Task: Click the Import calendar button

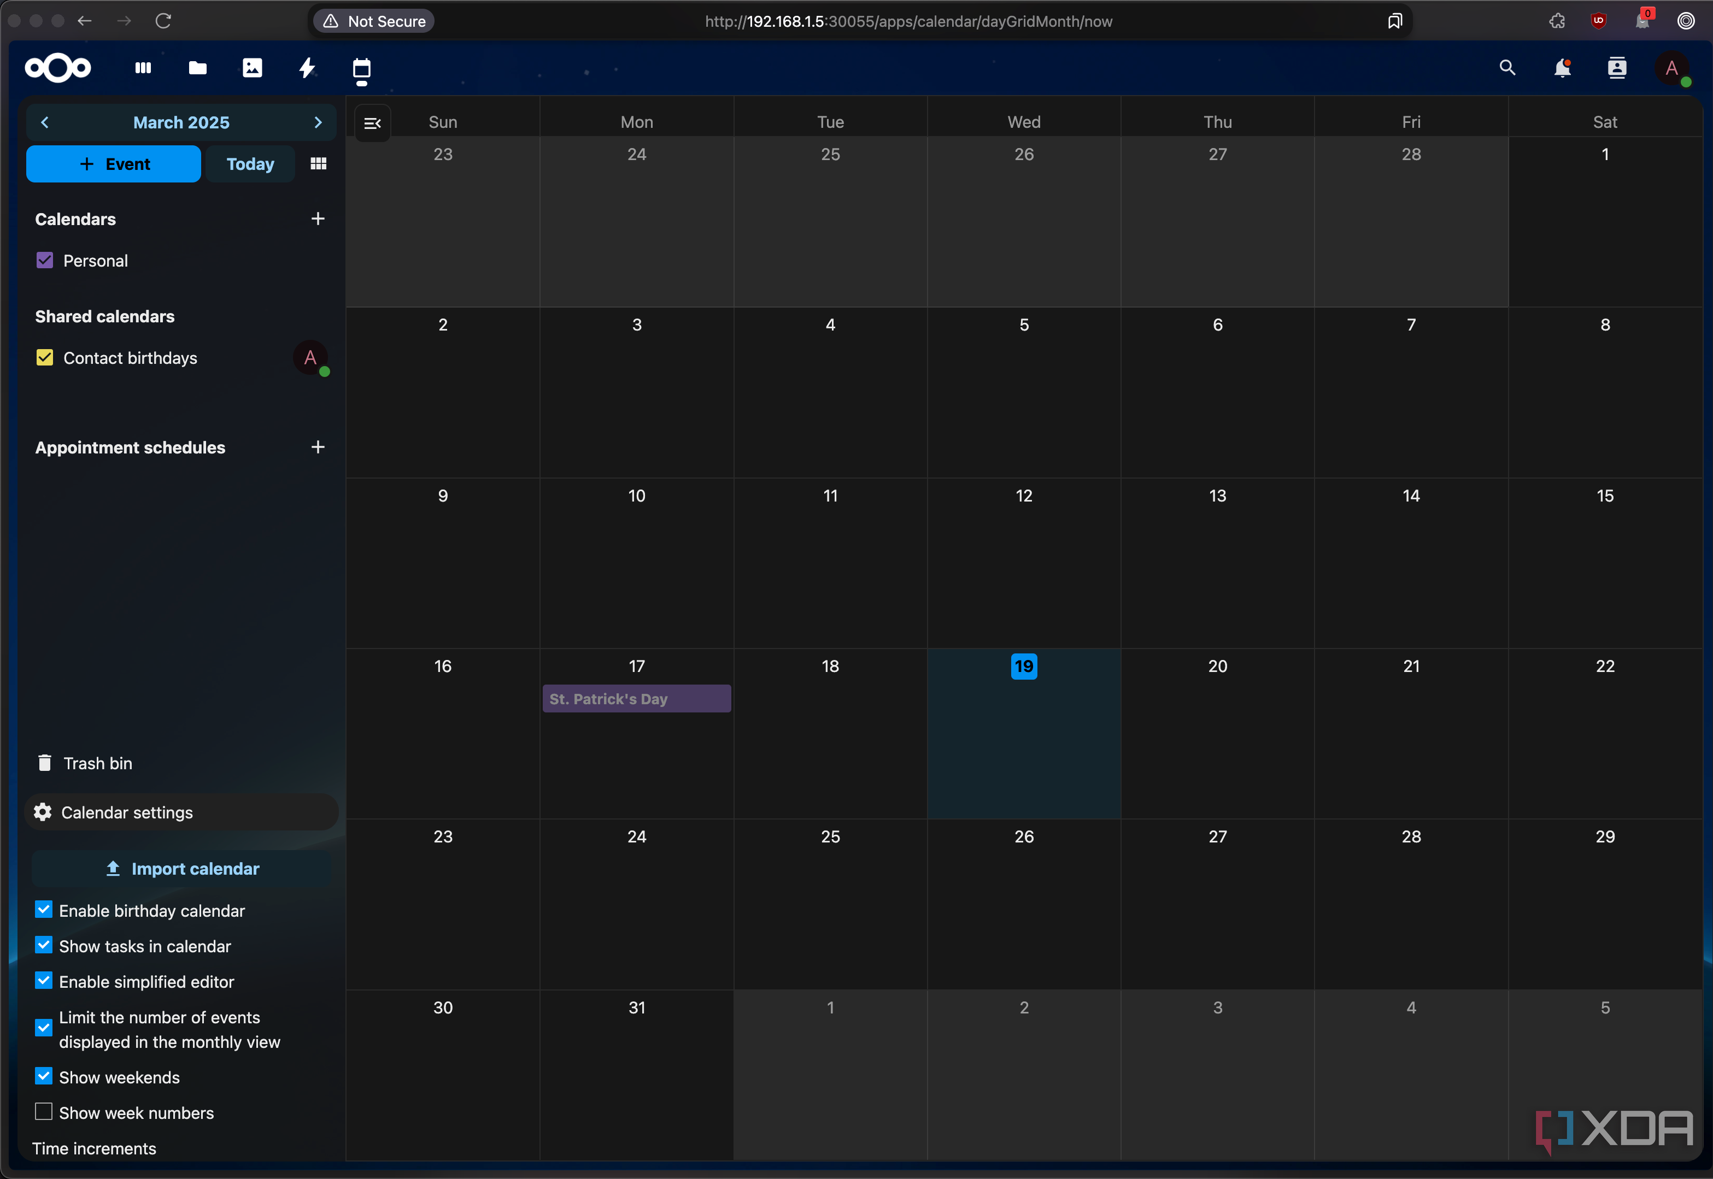Action: coord(182,869)
